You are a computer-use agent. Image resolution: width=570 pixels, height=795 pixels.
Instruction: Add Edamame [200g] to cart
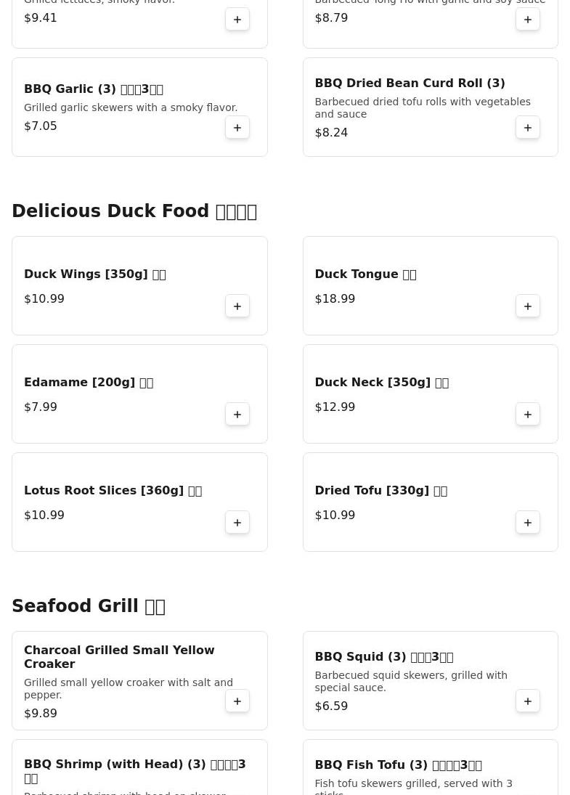[x=237, y=415]
